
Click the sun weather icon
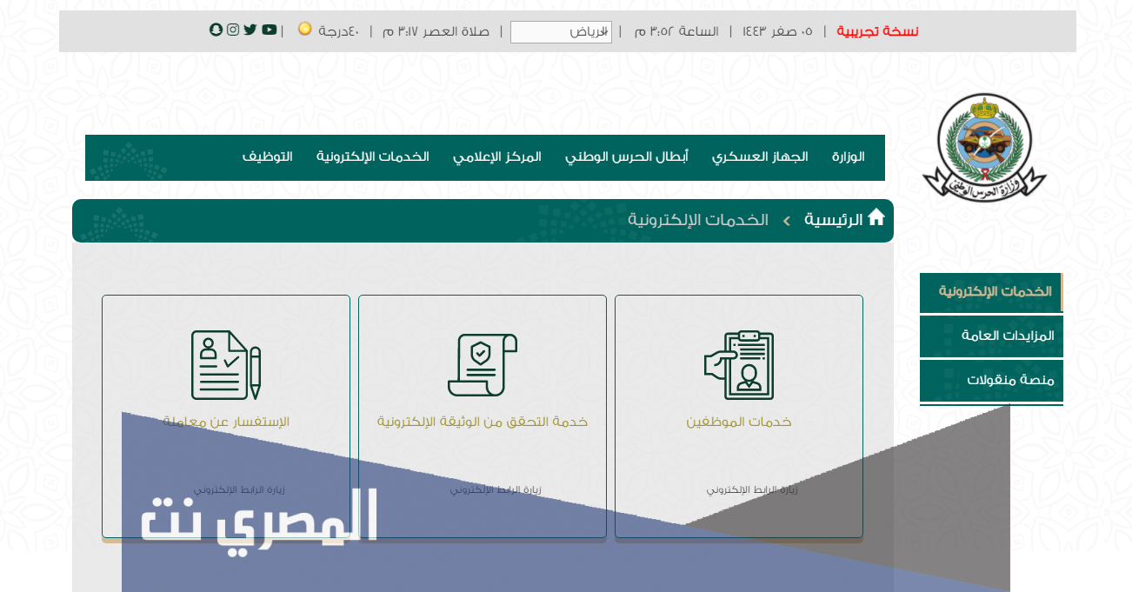click(x=305, y=29)
